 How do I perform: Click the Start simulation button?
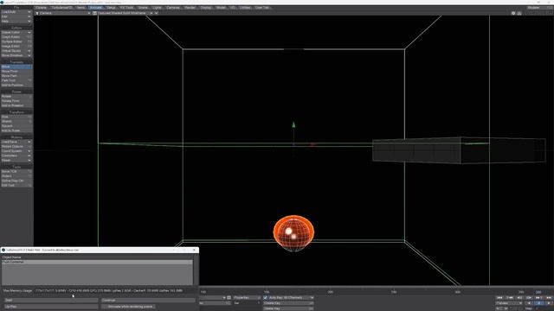tap(51, 300)
